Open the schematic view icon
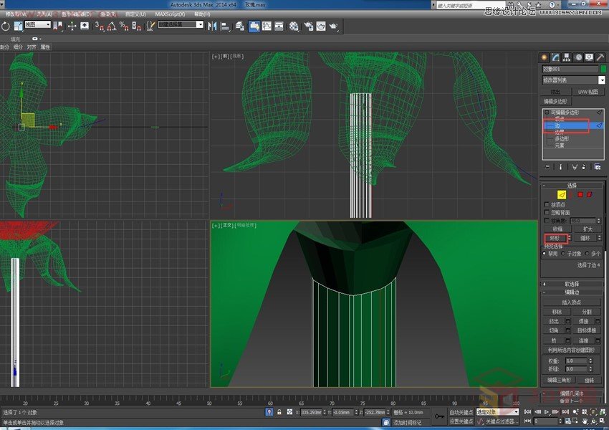Viewport: 609px width, 430px height. 279,26
